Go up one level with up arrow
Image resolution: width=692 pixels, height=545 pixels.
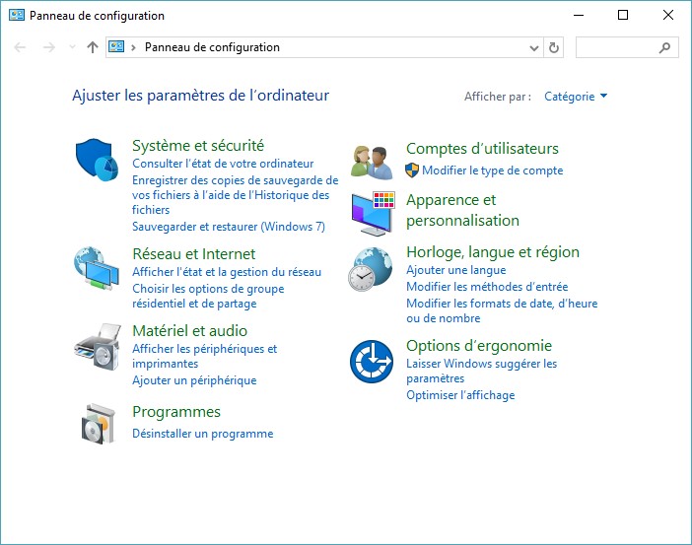pos(93,47)
